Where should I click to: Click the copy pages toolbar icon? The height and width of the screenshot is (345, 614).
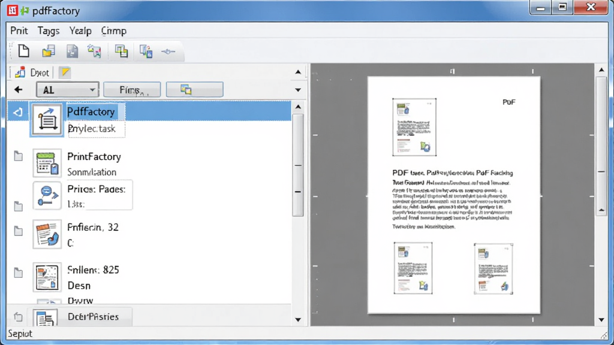click(121, 52)
